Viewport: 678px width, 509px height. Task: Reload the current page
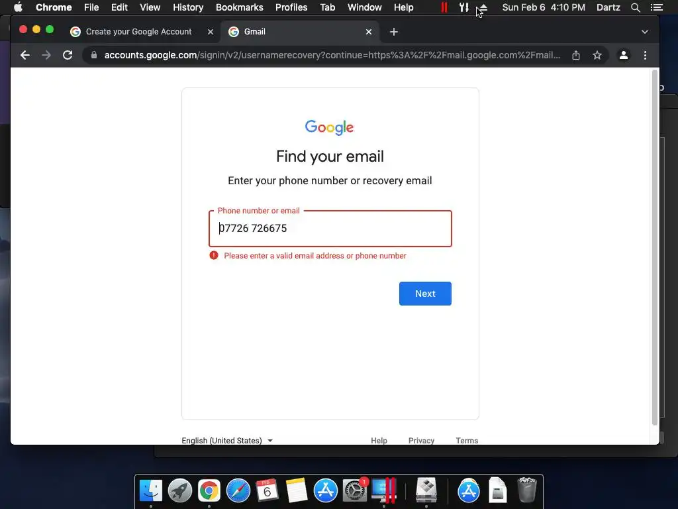(x=68, y=55)
